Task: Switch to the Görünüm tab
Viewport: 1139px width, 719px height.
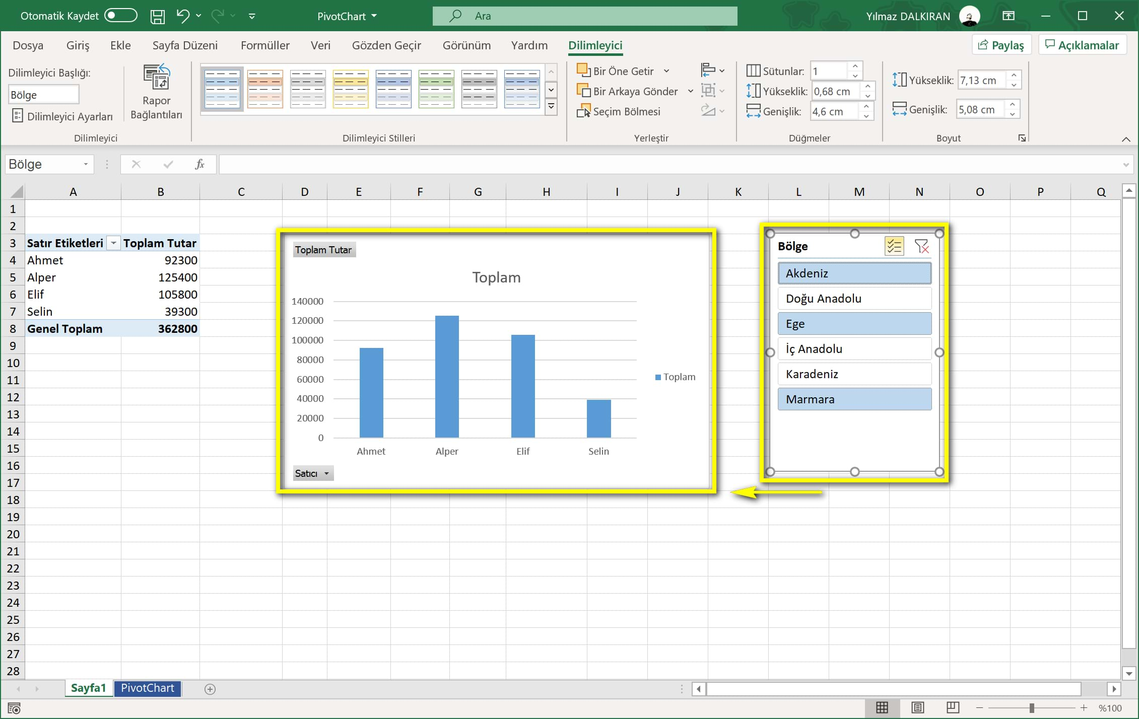Action: (466, 45)
